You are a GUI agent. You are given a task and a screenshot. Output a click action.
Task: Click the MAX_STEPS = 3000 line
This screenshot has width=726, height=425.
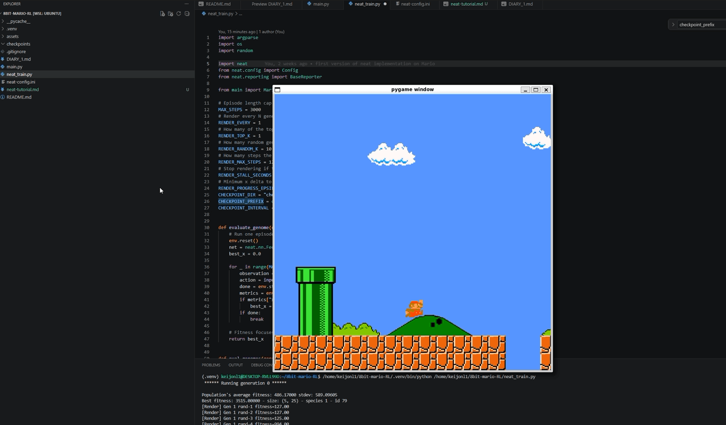tap(239, 110)
